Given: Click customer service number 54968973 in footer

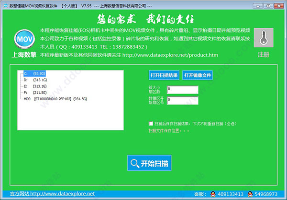Looking at the screenshot, I should [x=266, y=194].
